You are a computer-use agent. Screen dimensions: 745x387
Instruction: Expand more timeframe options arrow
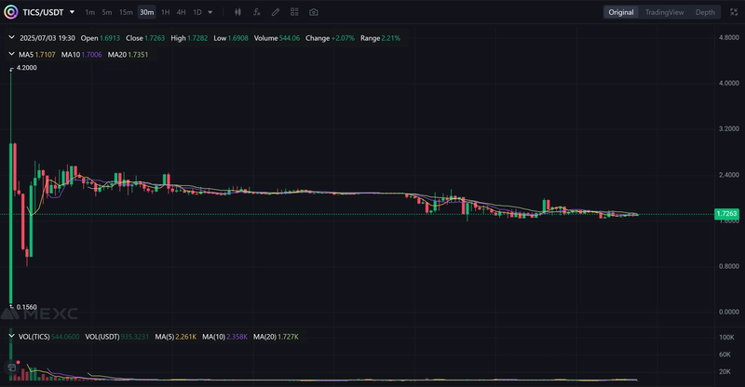click(210, 12)
